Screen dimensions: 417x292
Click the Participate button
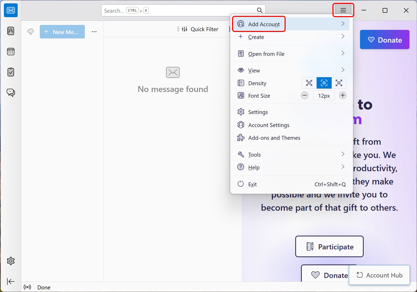(x=329, y=247)
